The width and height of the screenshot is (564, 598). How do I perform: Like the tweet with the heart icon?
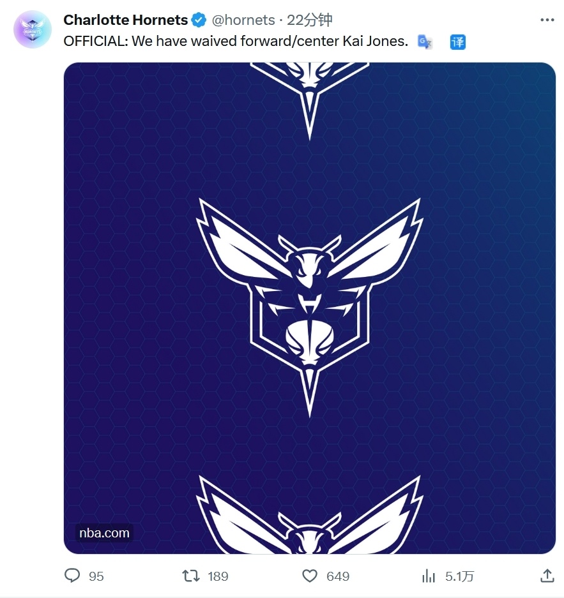(310, 576)
